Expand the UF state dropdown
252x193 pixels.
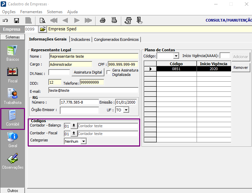point(126,110)
